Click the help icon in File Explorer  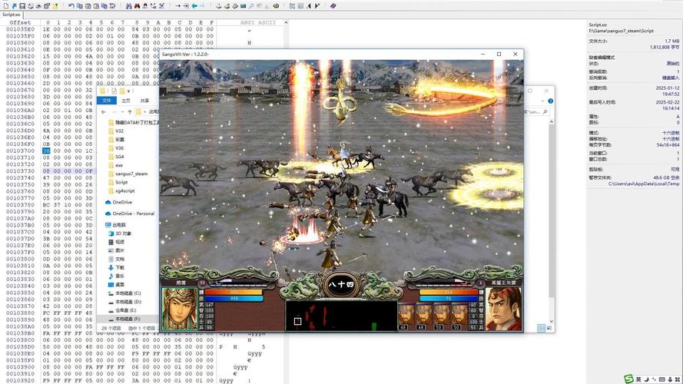pos(551,101)
